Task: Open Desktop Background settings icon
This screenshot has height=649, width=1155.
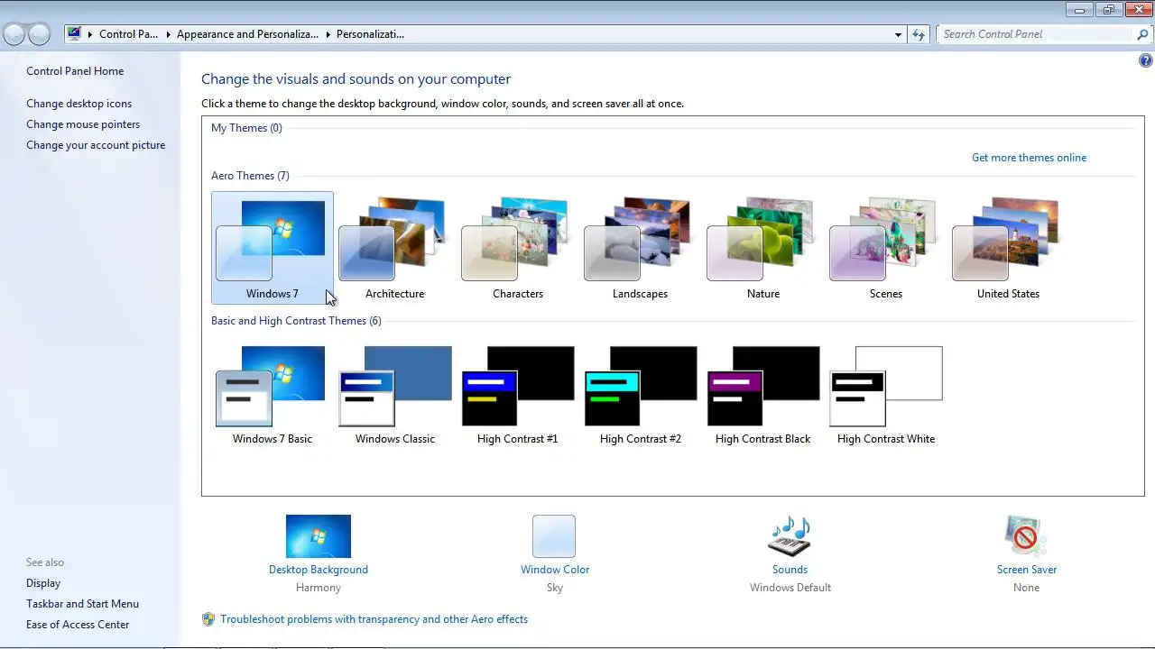Action: pos(319,536)
